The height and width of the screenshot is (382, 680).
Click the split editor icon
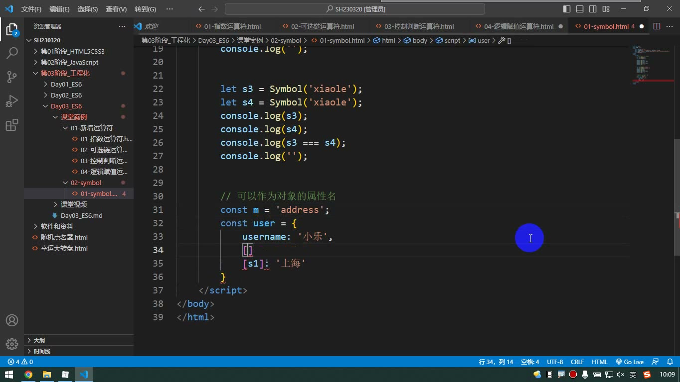coord(657,26)
